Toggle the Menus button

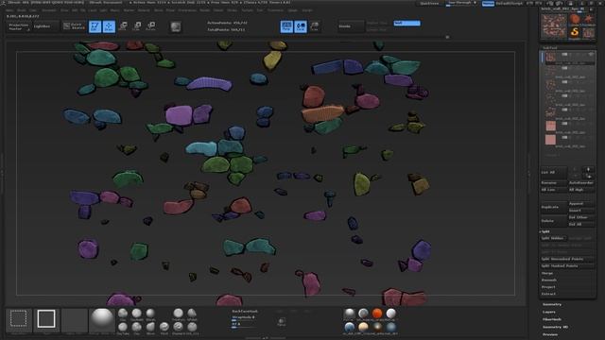click(x=488, y=4)
